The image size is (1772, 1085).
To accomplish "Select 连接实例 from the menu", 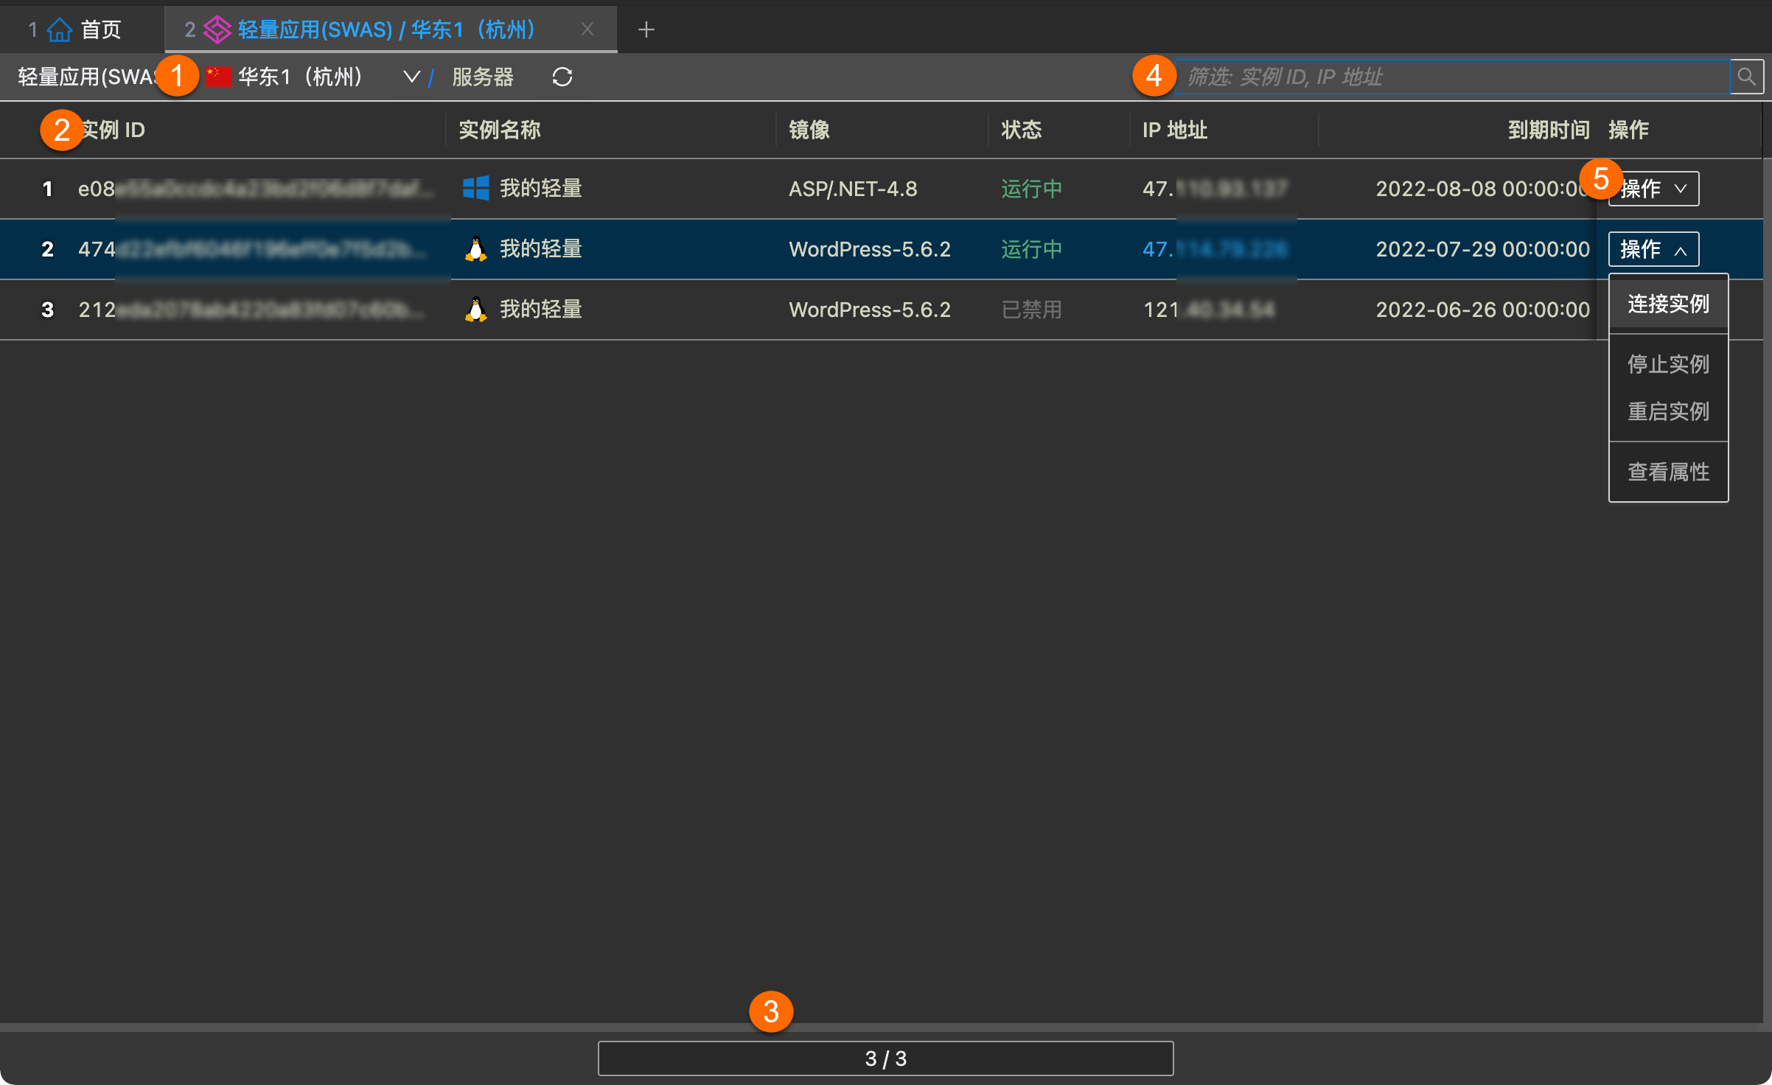I will pos(1668,304).
